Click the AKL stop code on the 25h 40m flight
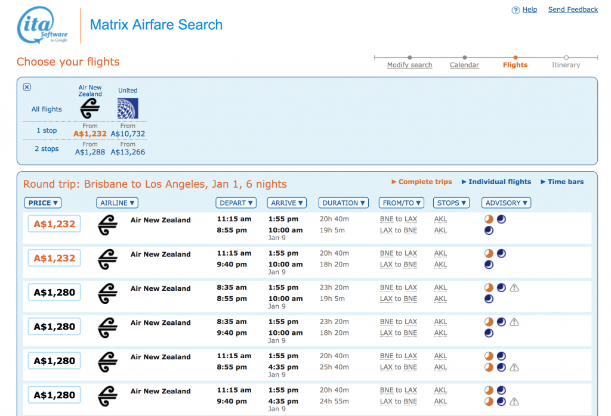 [x=441, y=367]
